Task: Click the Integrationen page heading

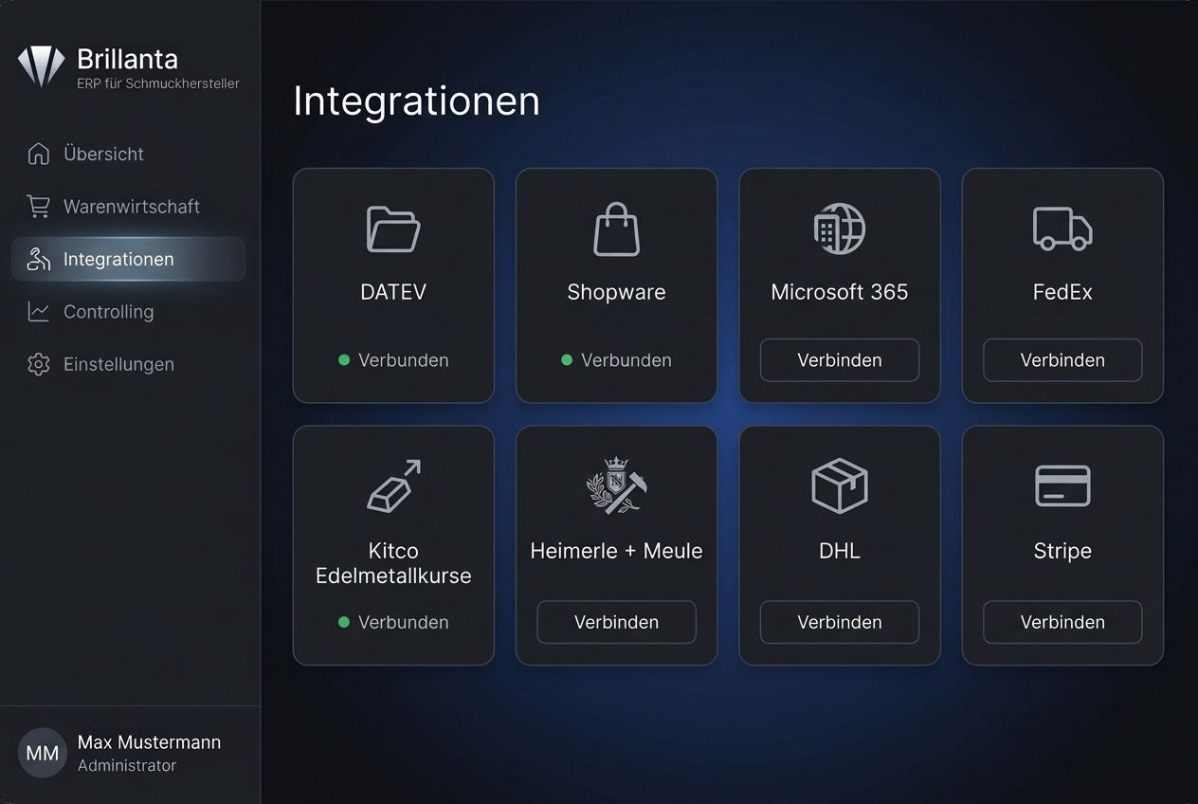Action: [x=416, y=100]
